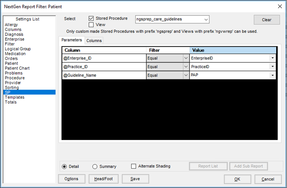Click the Head/Foot button
The height and width of the screenshot is (188, 287).
(104, 179)
